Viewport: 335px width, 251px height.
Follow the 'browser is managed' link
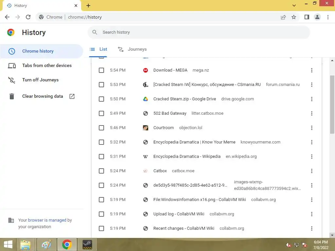pos(47,220)
